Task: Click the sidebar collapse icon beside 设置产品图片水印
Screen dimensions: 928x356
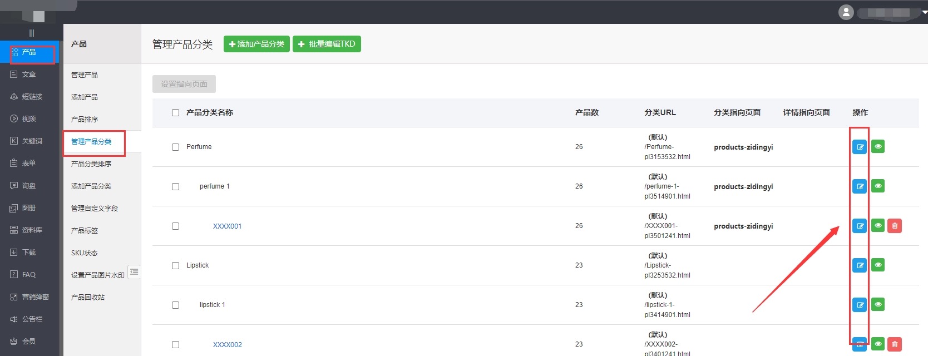Action: click(134, 272)
